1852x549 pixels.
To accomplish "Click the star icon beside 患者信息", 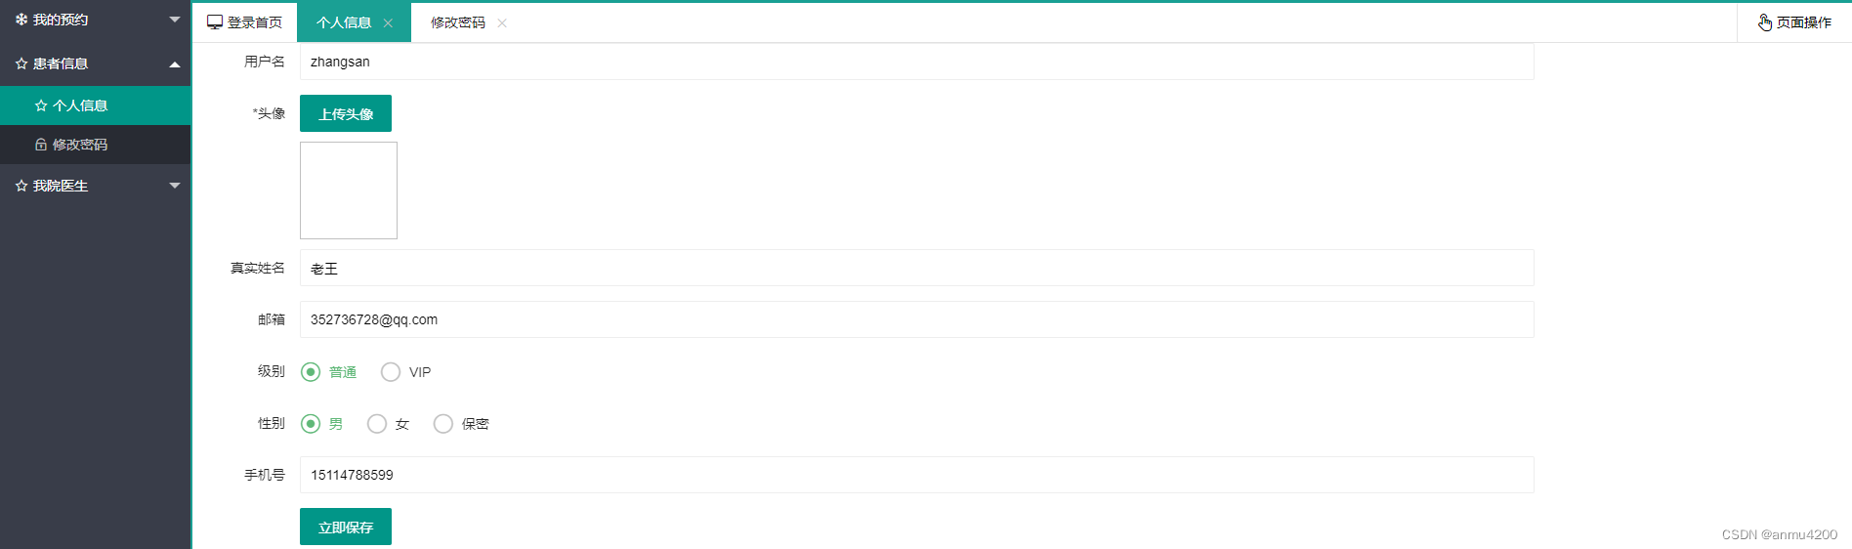I will (21, 63).
